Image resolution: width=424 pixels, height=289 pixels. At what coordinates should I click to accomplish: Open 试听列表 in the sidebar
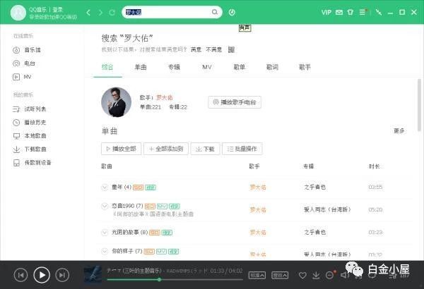click(x=30, y=109)
